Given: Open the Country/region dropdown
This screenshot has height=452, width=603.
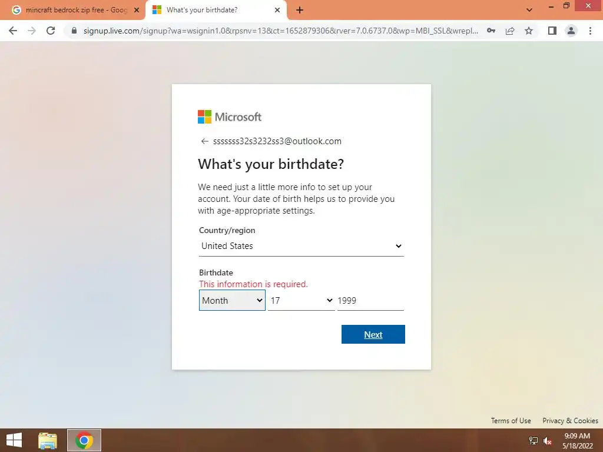Looking at the screenshot, I should [301, 246].
